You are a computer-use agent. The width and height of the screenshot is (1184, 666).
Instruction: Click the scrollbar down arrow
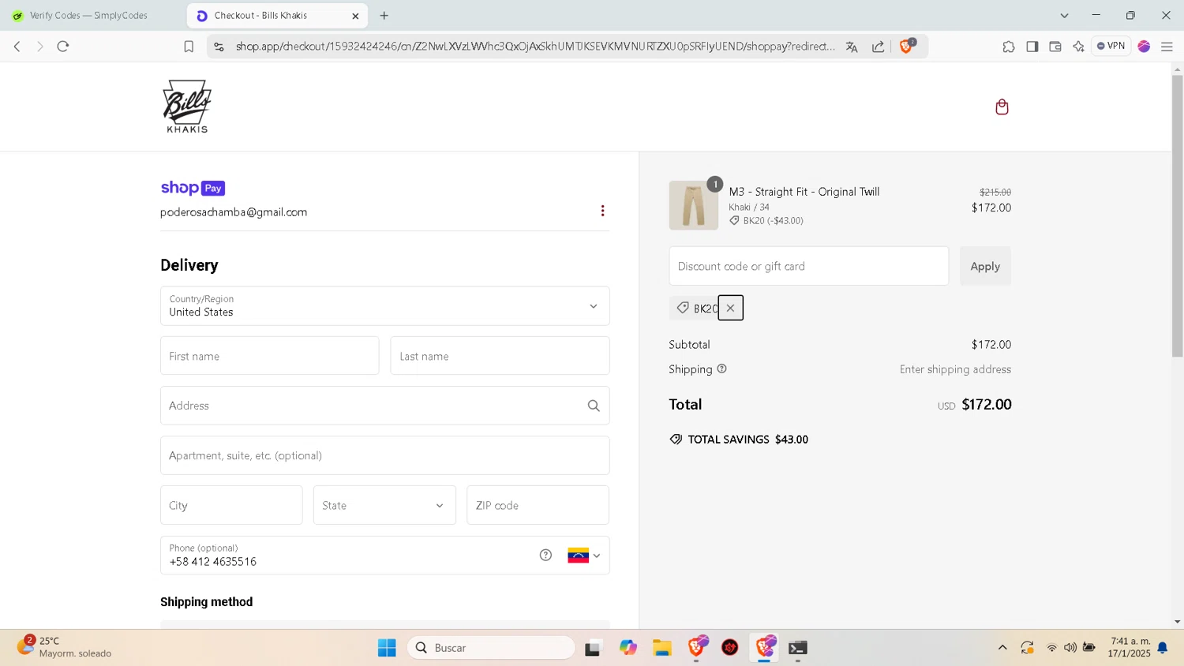[x=1177, y=622]
